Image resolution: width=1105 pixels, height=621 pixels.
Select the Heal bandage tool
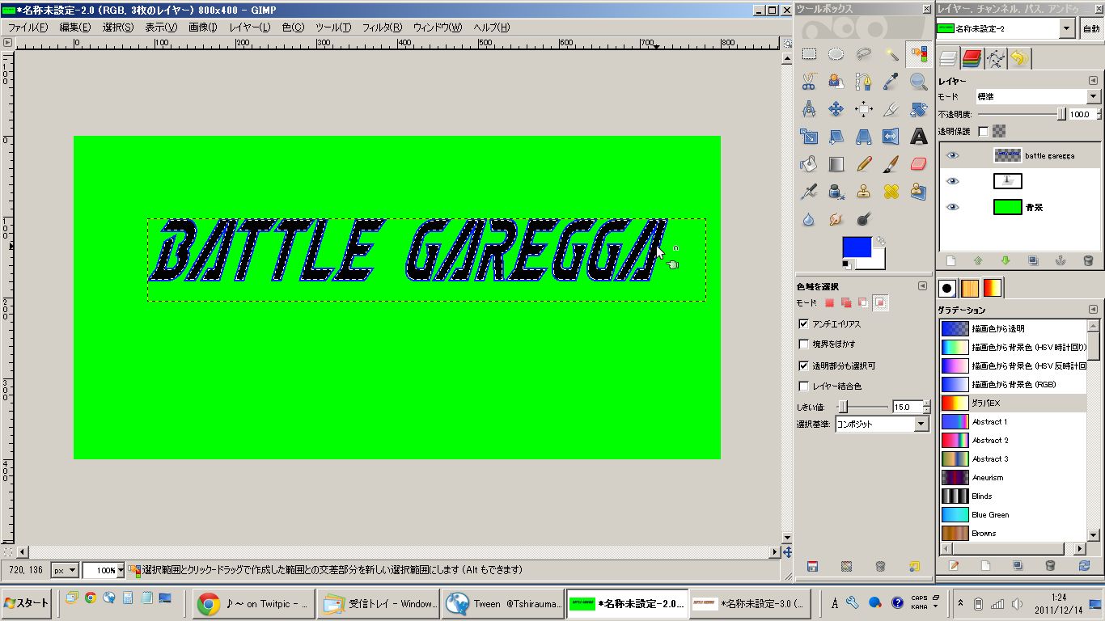891,192
